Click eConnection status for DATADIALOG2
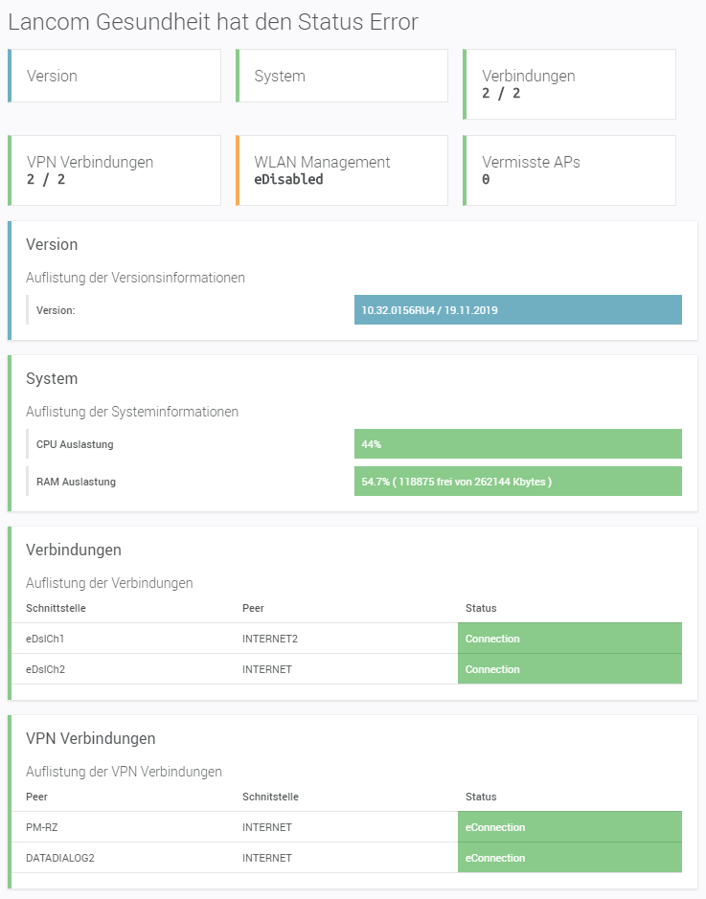This screenshot has width=706, height=899. (569, 858)
